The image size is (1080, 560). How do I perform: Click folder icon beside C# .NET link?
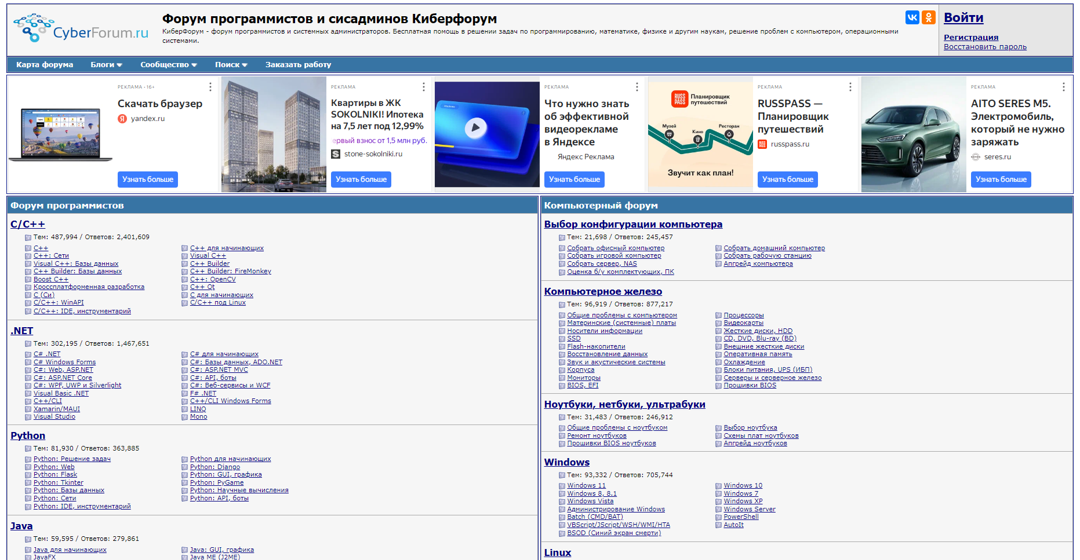point(28,354)
